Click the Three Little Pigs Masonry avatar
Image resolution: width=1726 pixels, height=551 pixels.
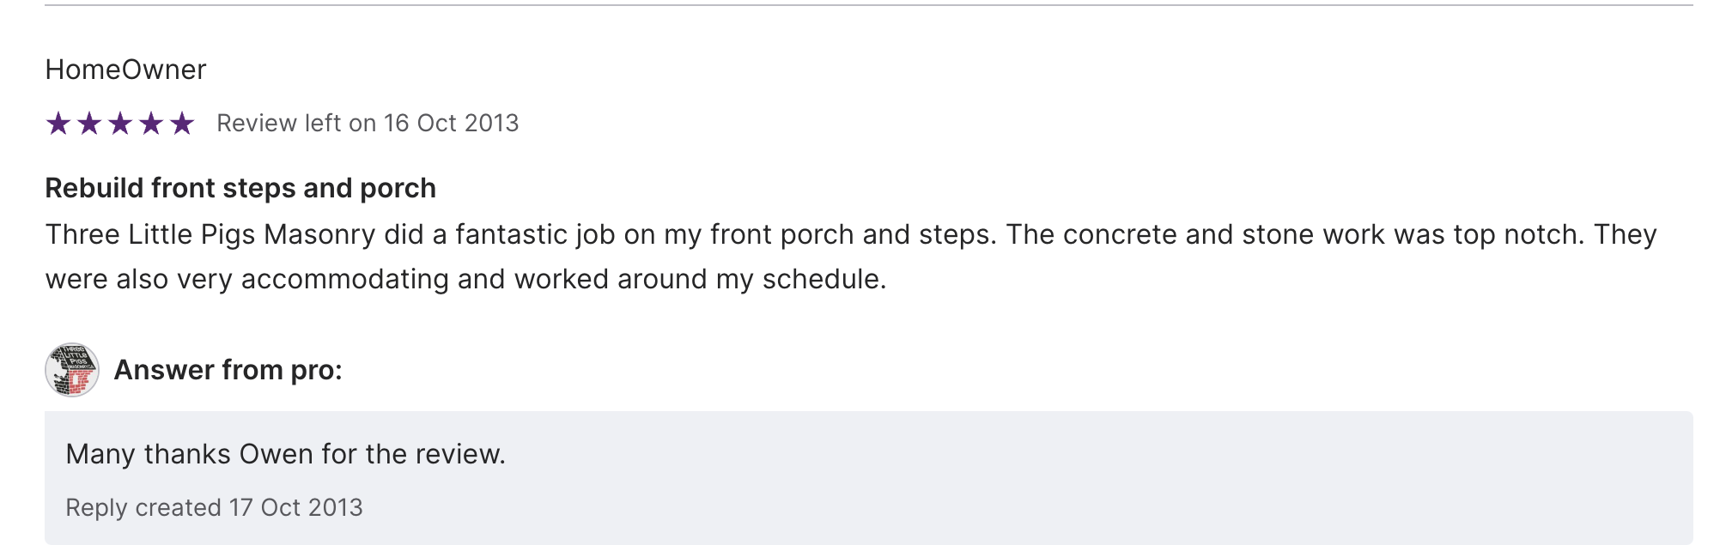(x=72, y=370)
